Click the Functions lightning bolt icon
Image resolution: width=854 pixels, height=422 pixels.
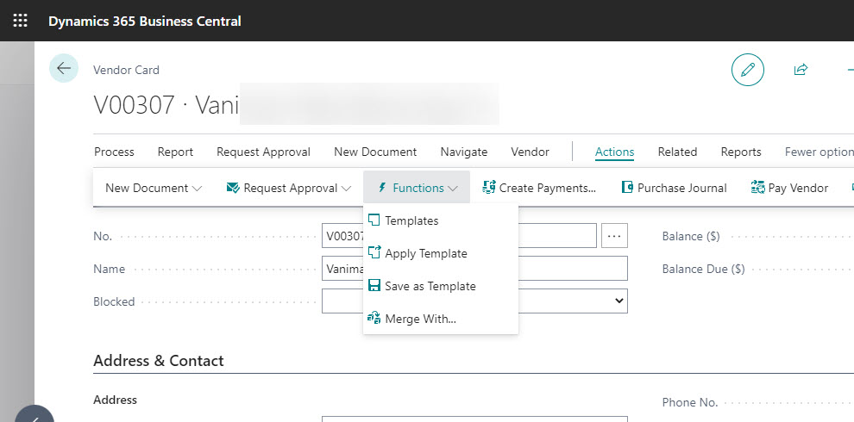point(382,188)
